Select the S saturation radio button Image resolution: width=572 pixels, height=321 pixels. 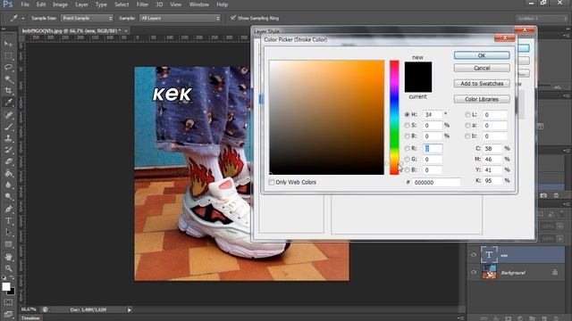pos(407,125)
